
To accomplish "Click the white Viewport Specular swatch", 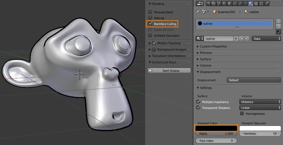I will click(260, 128).
